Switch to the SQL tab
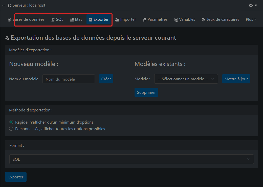 (57, 19)
